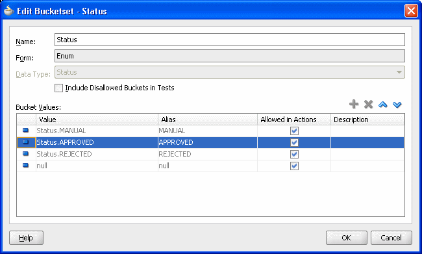422x254 pixels.
Task: Move bucket up with the up chevron
Action: pos(382,105)
